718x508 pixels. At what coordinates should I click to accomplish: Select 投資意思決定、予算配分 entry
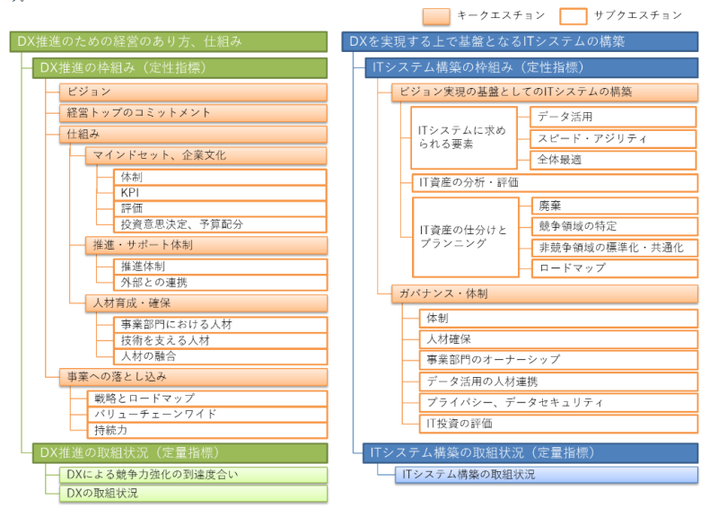click(220, 224)
